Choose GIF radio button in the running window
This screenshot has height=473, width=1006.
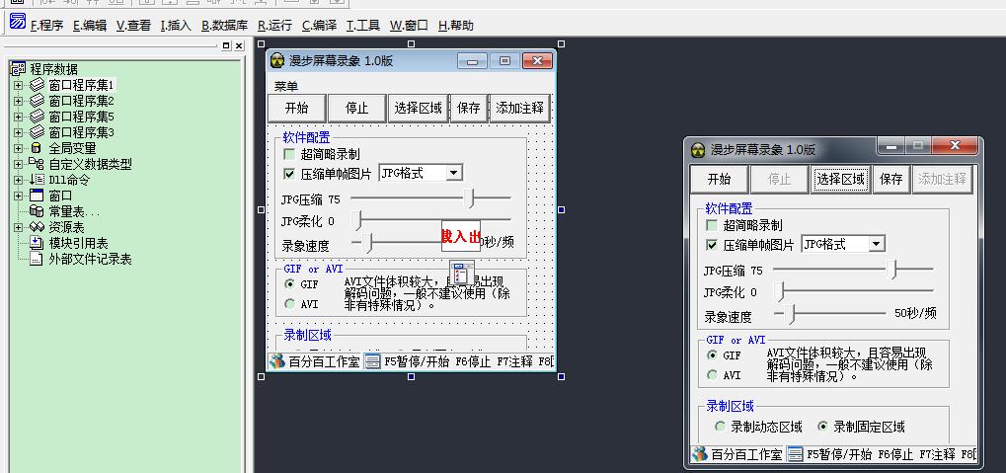tap(712, 355)
